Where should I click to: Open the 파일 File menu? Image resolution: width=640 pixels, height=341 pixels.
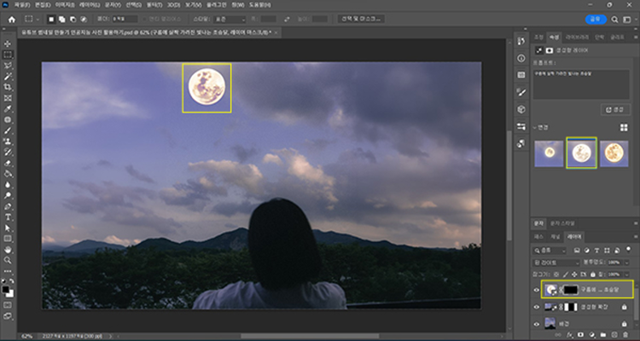click(x=20, y=5)
